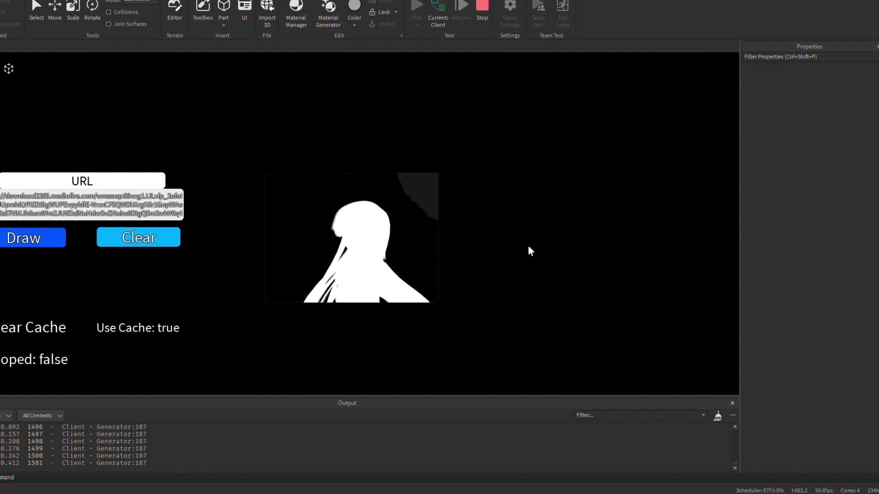879x494 pixels.
Task: Expand the Lock options dropdown
Action: (x=396, y=12)
